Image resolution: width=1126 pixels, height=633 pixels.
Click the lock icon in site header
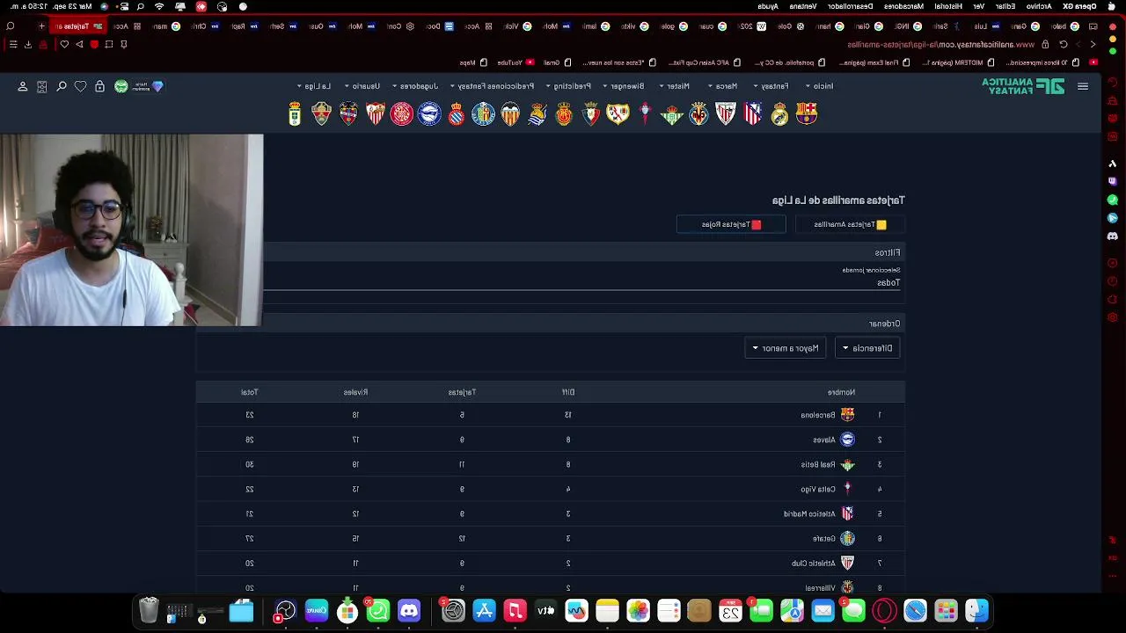click(x=99, y=86)
